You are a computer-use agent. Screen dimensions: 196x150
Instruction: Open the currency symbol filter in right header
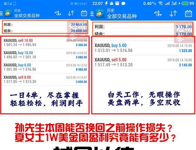point(158,13)
